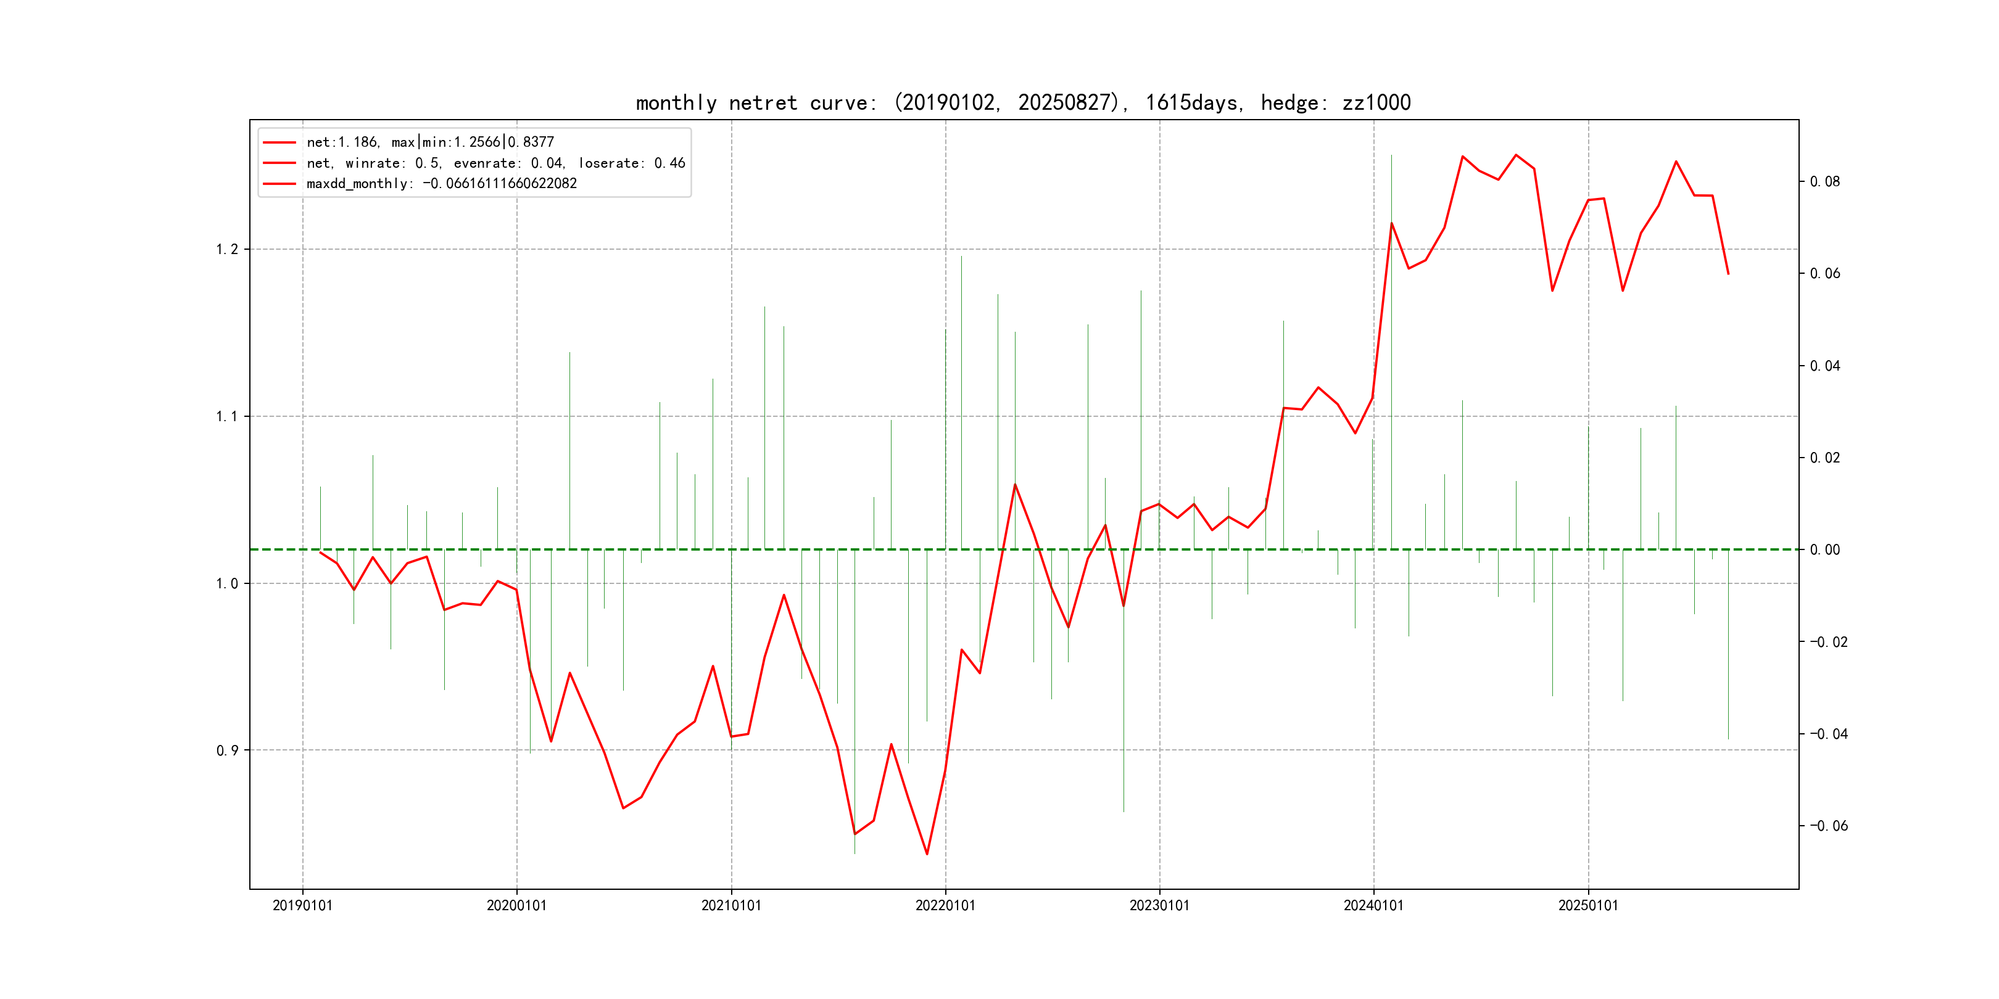Select the 20190101 x-axis label
This screenshot has height=999, width=1999.
[302, 905]
